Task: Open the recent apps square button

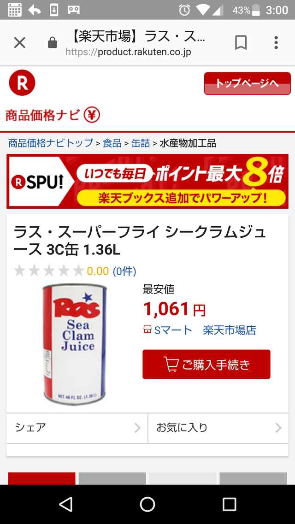Action: tap(229, 504)
